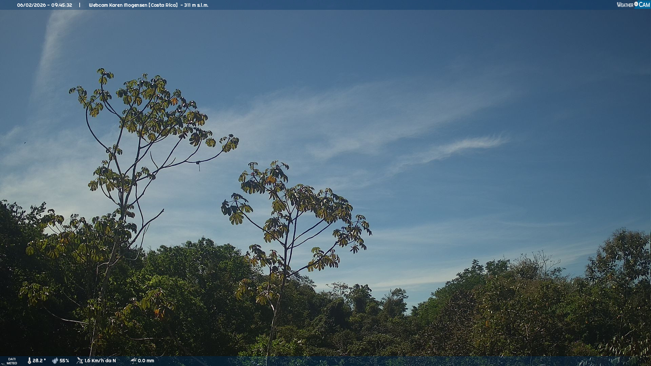The height and width of the screenshot is (366, 651).
Task: Click the Webcam Karen Mogensen title
Action: point(118,5)
